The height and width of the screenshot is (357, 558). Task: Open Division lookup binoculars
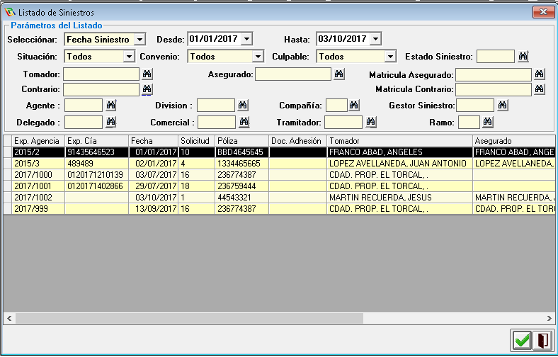(x=243, y=106)
